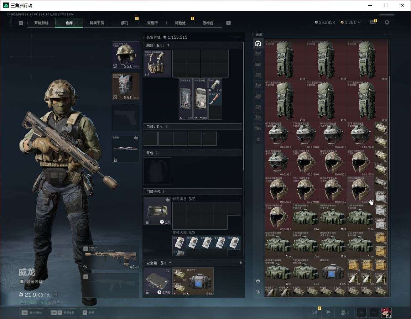This screenshot has width=411, height=319.
Task: Click the swap arrows on the melee slot
Action: click(136, 138)
